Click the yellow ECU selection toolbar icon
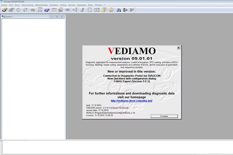The height and width of the screenshot is (155, 233). tap(5, 9)
